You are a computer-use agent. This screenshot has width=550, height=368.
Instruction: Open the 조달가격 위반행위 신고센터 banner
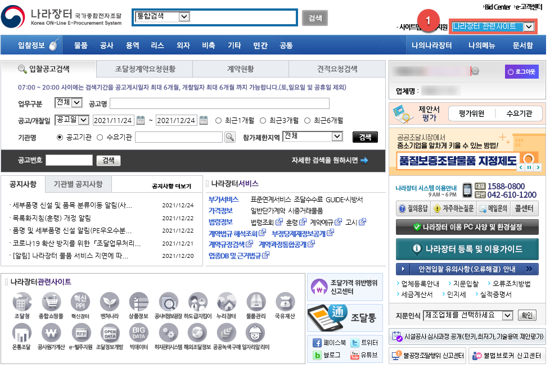coord(345,287)
